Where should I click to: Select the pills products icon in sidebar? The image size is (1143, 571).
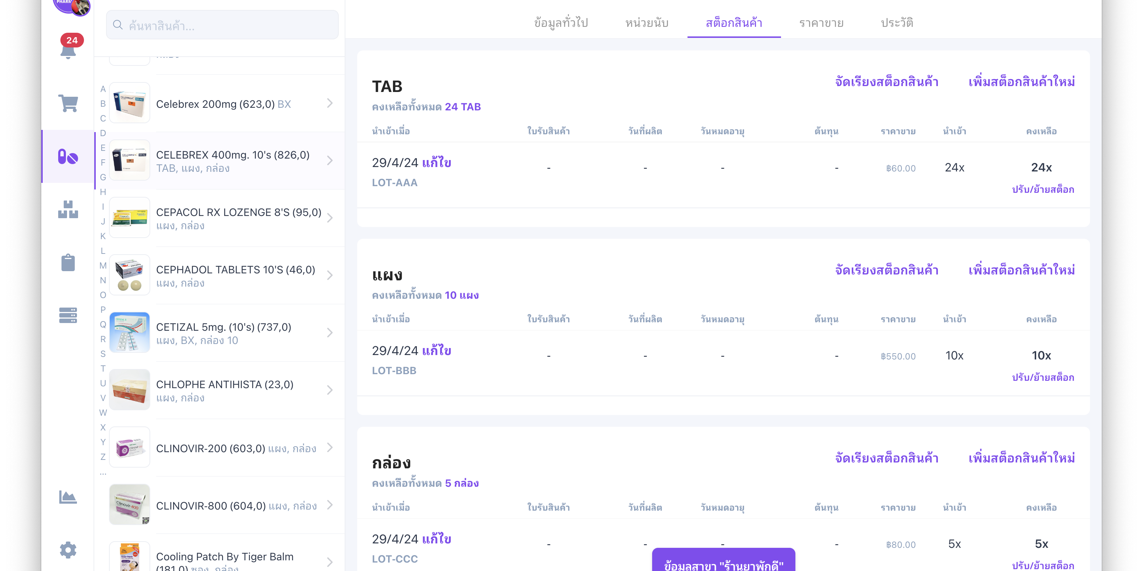[x=68, y=156]
